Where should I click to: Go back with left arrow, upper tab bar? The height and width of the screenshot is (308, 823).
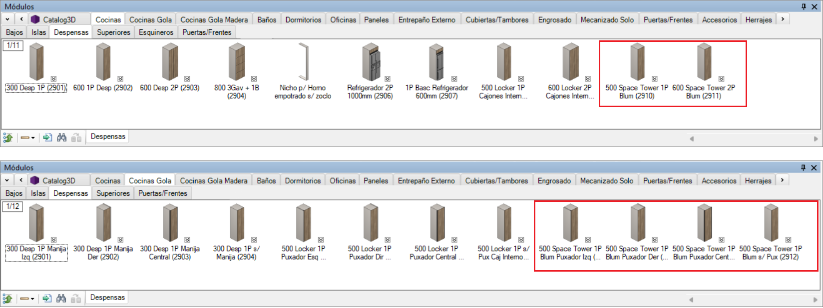(x=21, y=19)
